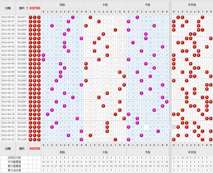Click purple 百位 ball 7 in row 2014077

coord(73,17)
